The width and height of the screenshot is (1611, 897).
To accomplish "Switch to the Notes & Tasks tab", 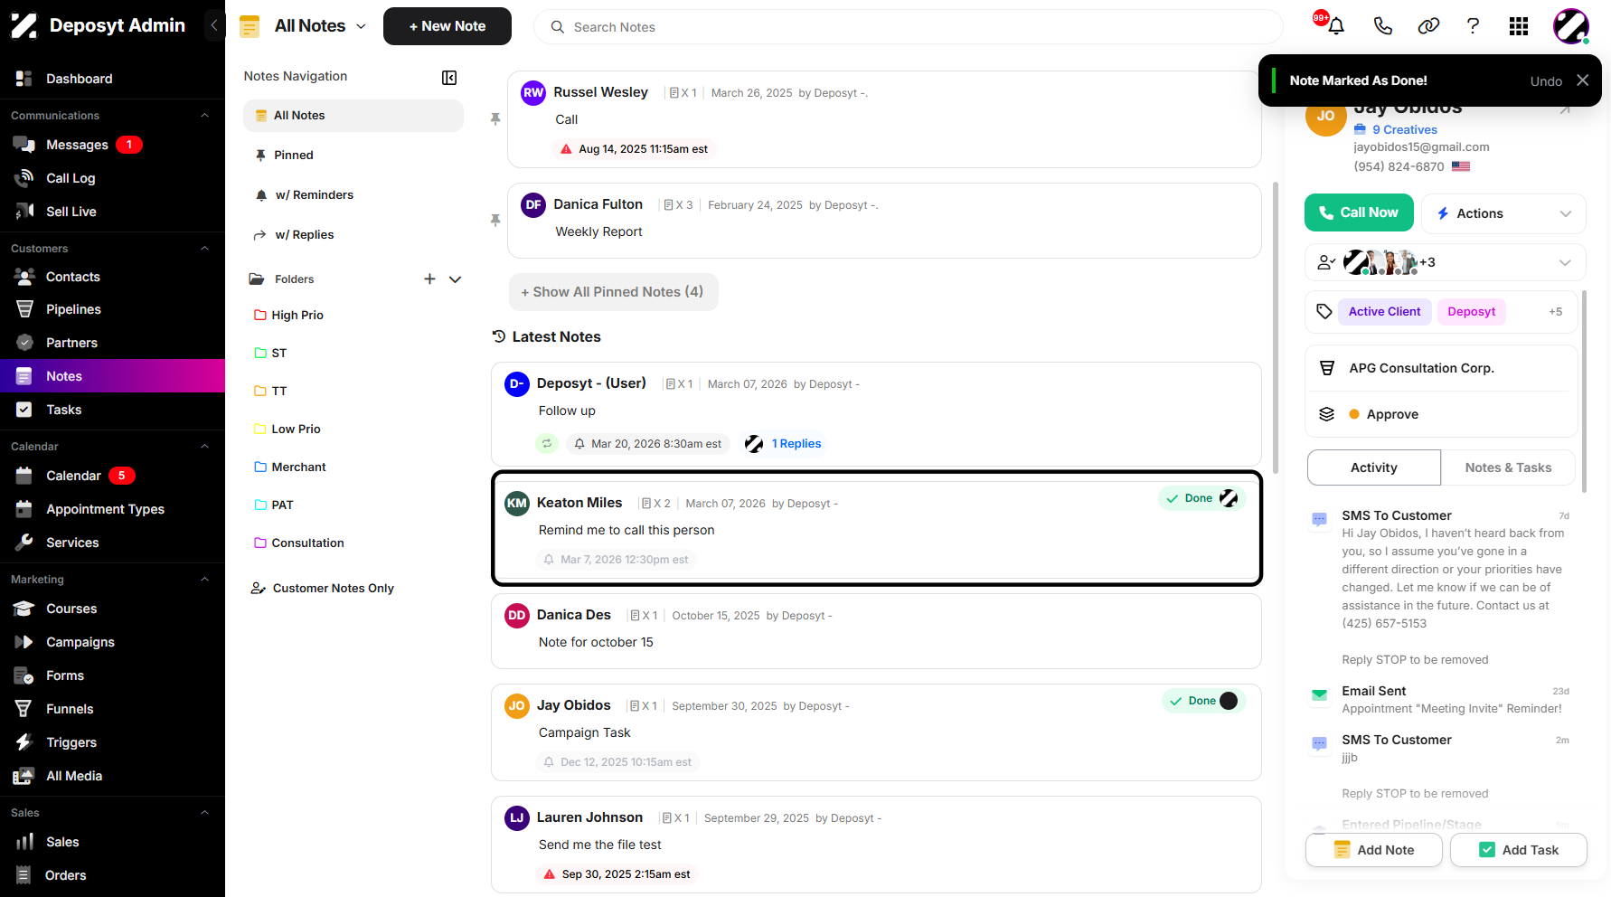I will tap(1508, 467).
